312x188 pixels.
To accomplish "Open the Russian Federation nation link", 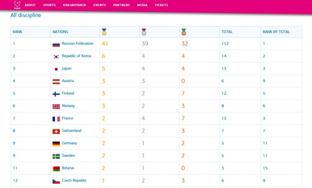I will click(78, 43).
